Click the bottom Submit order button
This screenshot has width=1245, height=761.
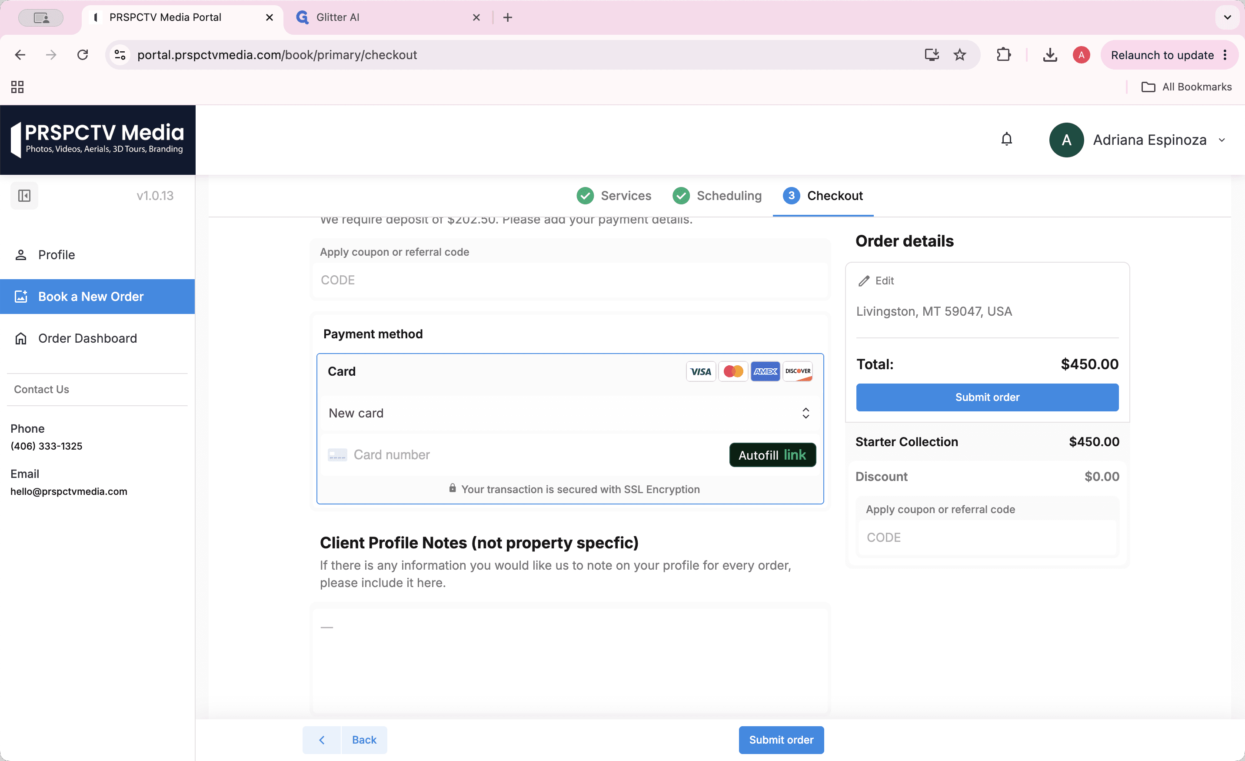(x=781, y=740)
